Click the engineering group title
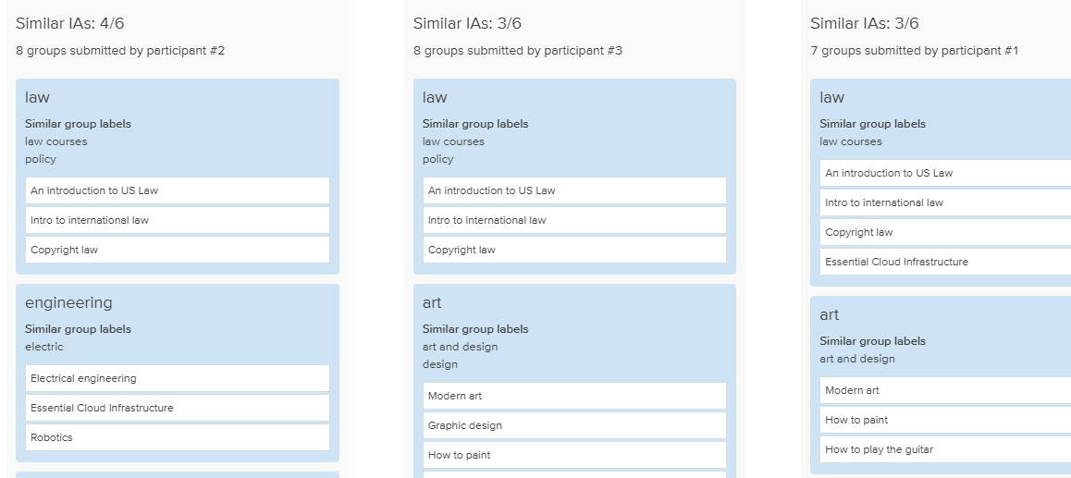 (x=68, y=302)
